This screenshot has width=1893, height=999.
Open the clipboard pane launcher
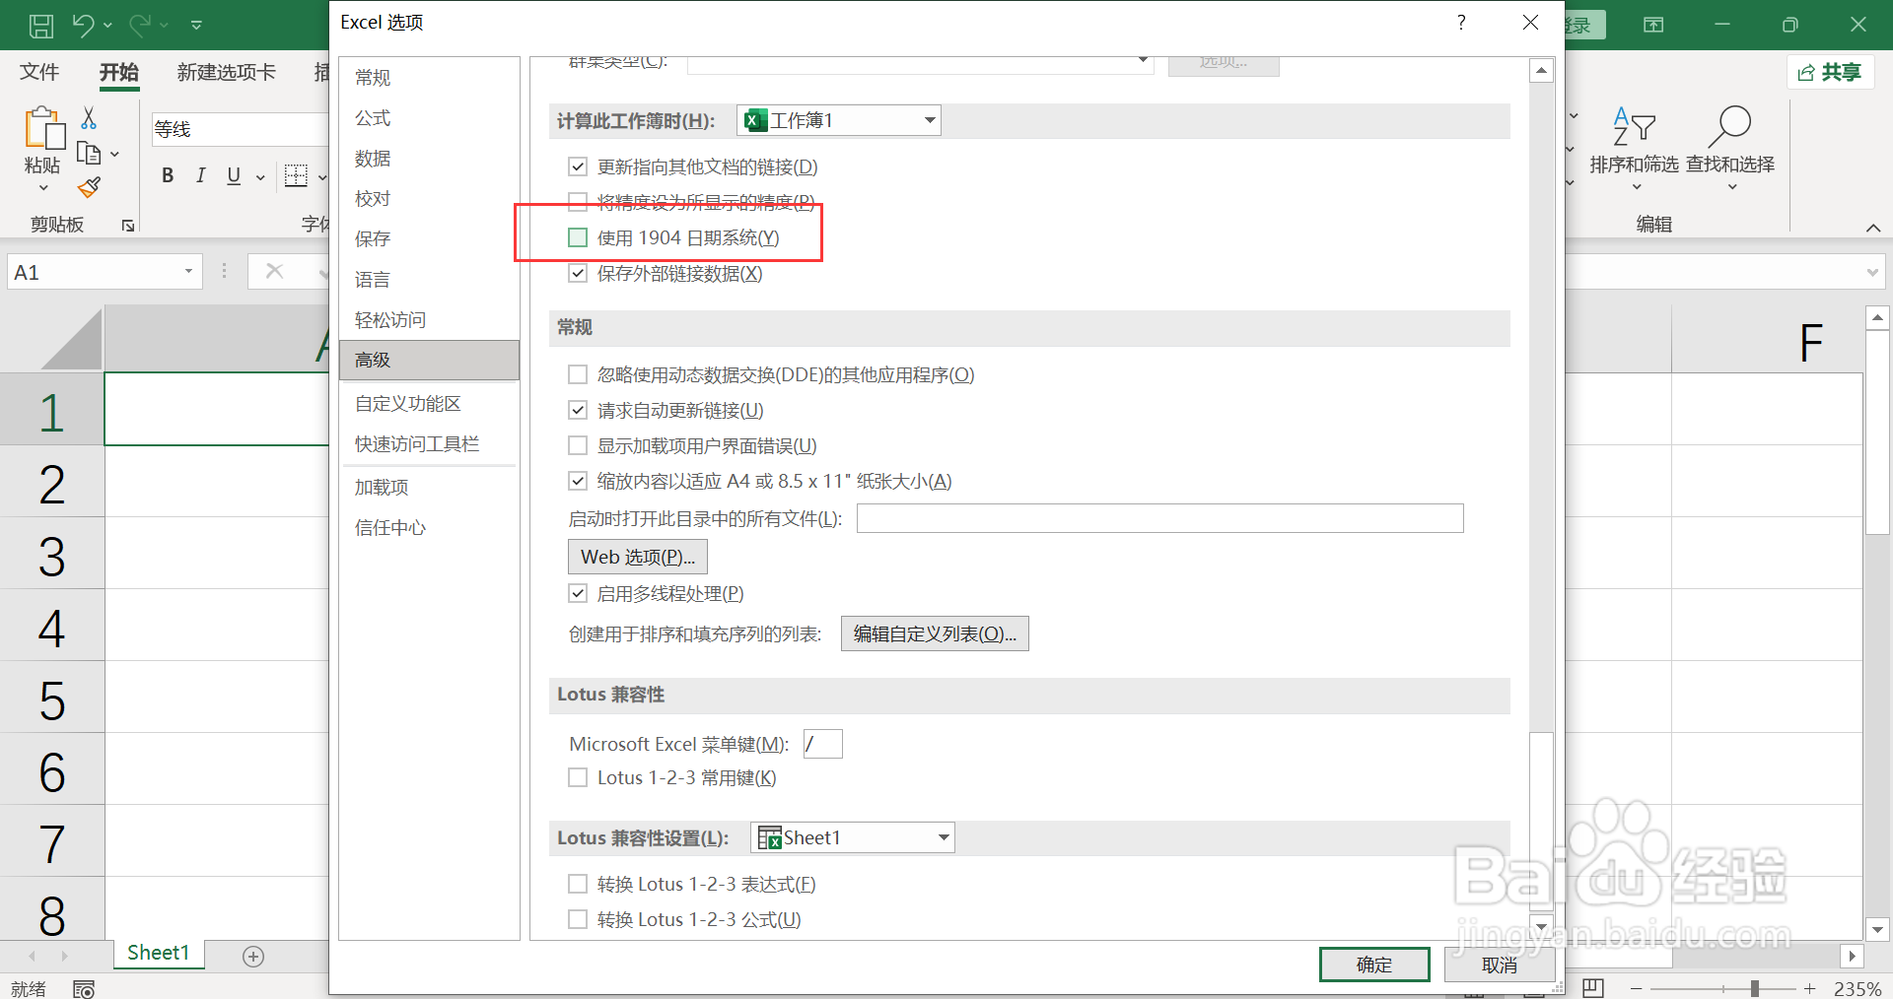coord(128,226)
